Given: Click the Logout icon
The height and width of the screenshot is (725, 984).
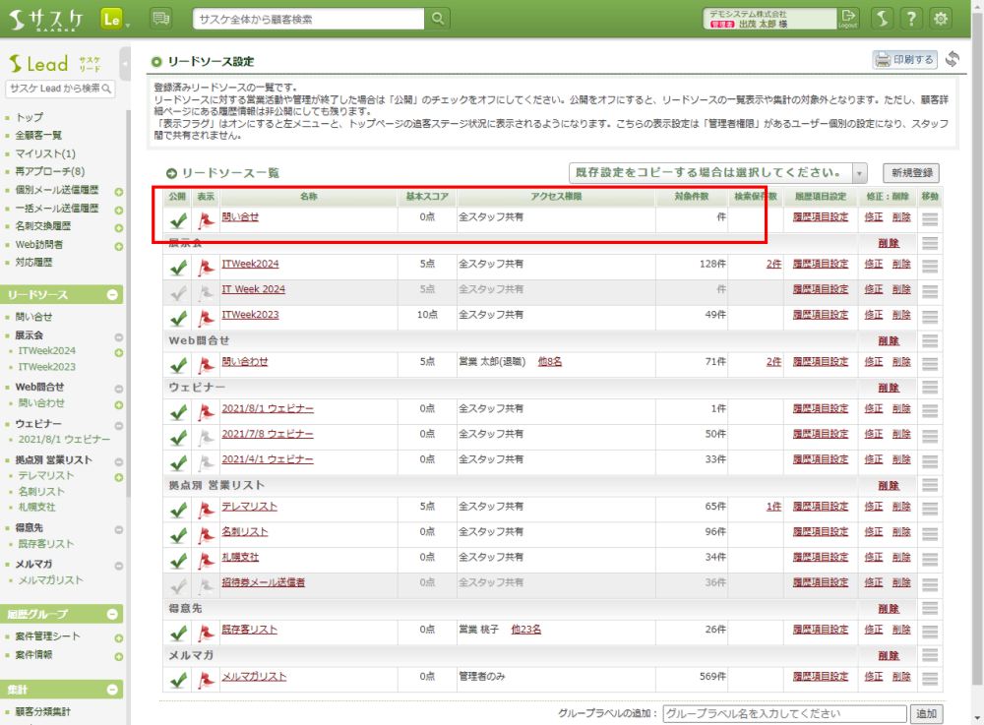Looking at the screenshot, I should [848, 19].
